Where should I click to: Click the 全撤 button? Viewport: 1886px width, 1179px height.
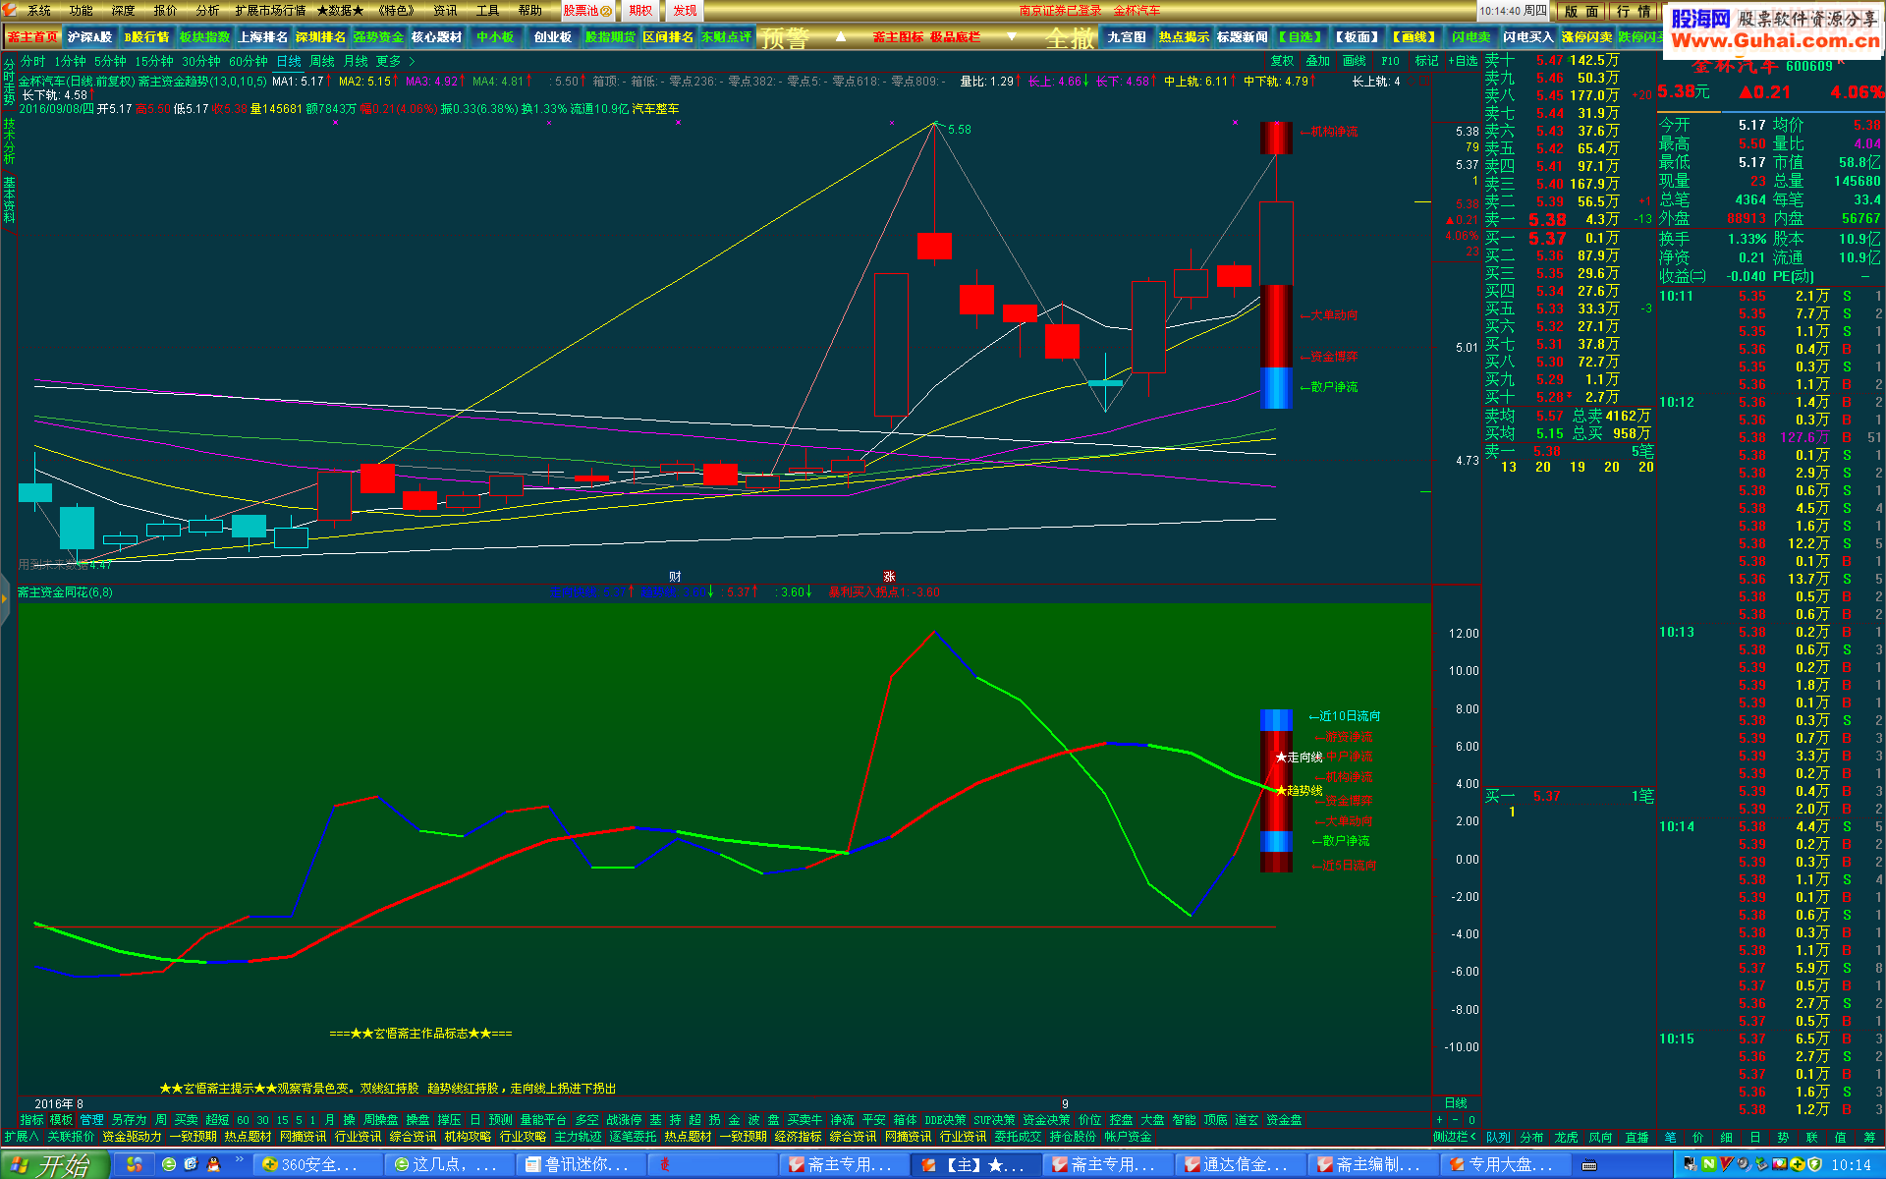pos(1070,38)
